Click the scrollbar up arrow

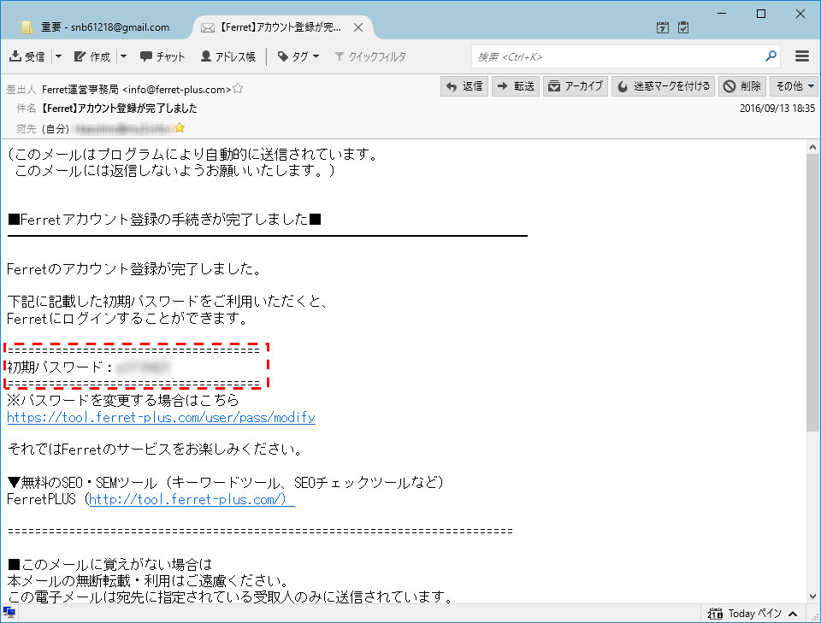coord(812,147)
